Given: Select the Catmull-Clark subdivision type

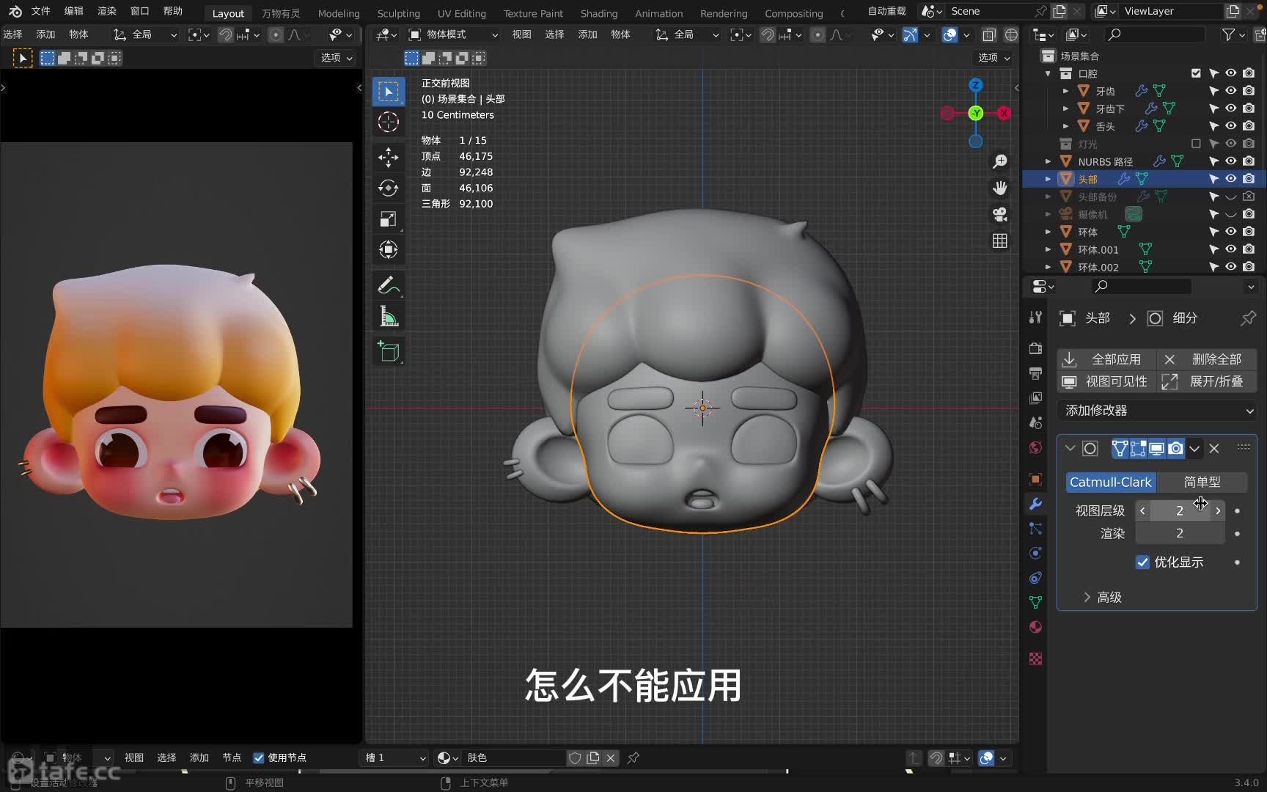Looking at the screenshot, I should (1110, 482).
